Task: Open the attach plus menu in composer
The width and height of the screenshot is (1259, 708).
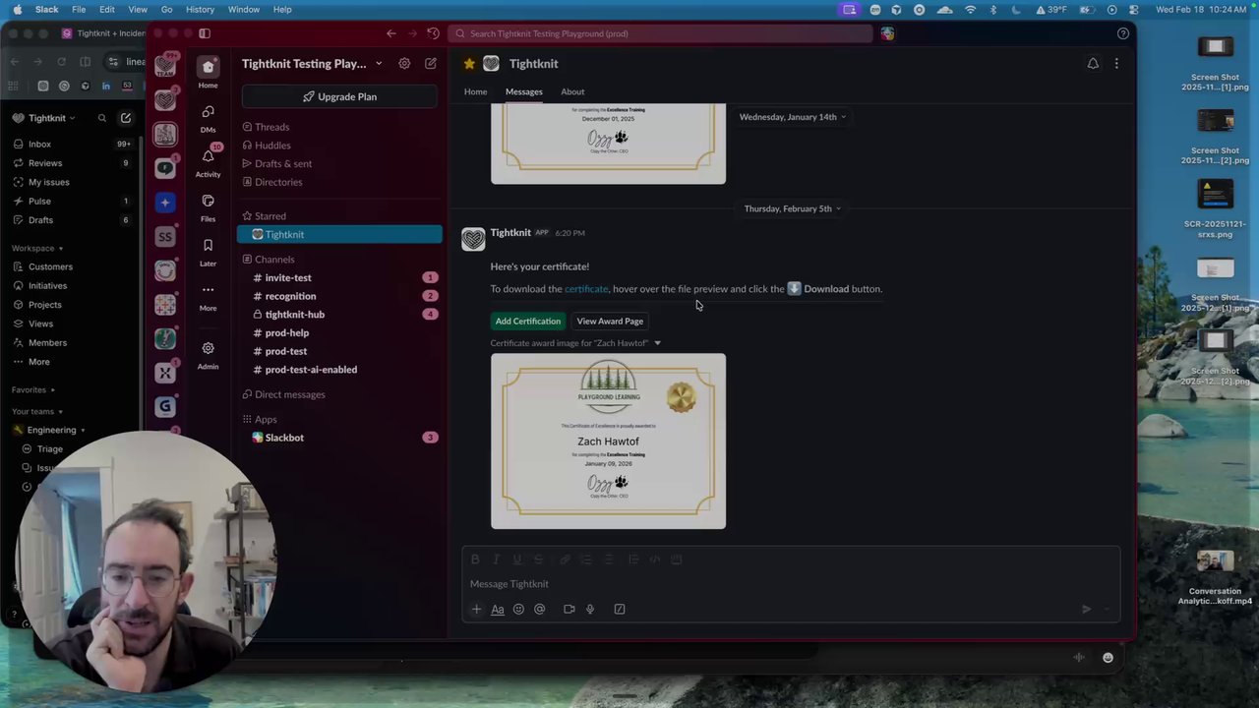Action: pyautogui.click(x=476, y=609)
